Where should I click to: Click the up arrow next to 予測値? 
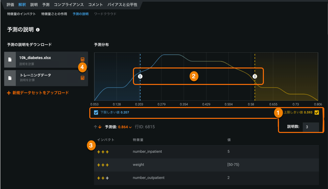(95, 127)
